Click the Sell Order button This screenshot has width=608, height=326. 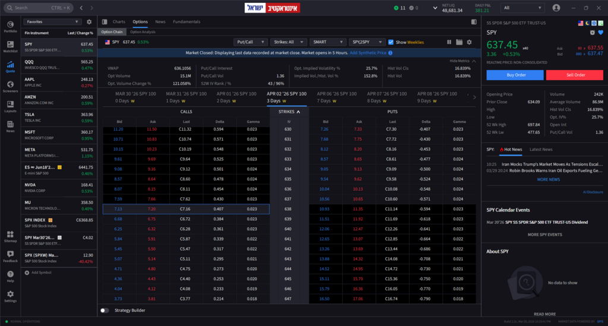coord(575,75)
